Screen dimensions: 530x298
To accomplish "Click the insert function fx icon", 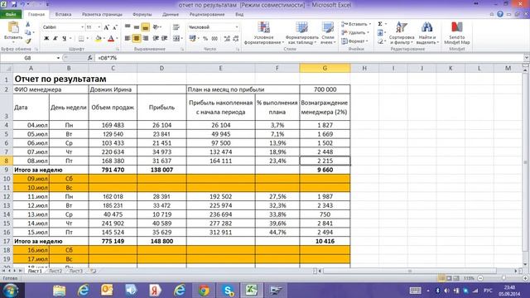I will 90,58.
